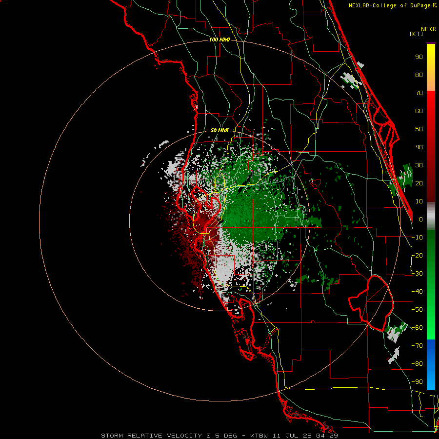Pick the blue segment of the color bar
439x439 pixels.
pyautogui.click(x=431, y=365)
